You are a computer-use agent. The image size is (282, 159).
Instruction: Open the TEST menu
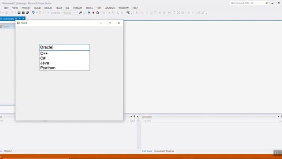point(99,8)
